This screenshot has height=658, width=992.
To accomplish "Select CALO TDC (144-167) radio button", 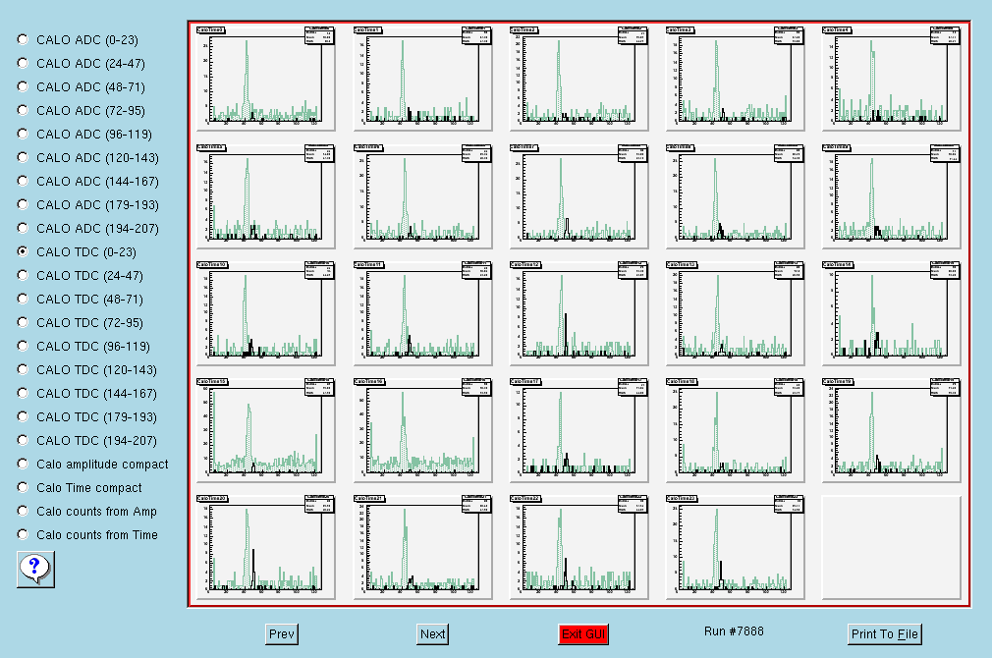I will (x=23, y=394).
